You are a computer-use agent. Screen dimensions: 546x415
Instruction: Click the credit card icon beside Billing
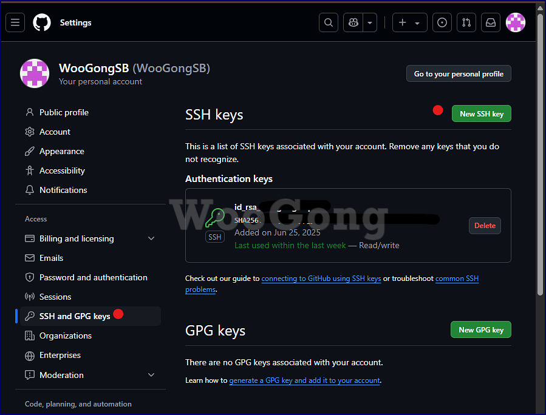click(x=30, y=238)
